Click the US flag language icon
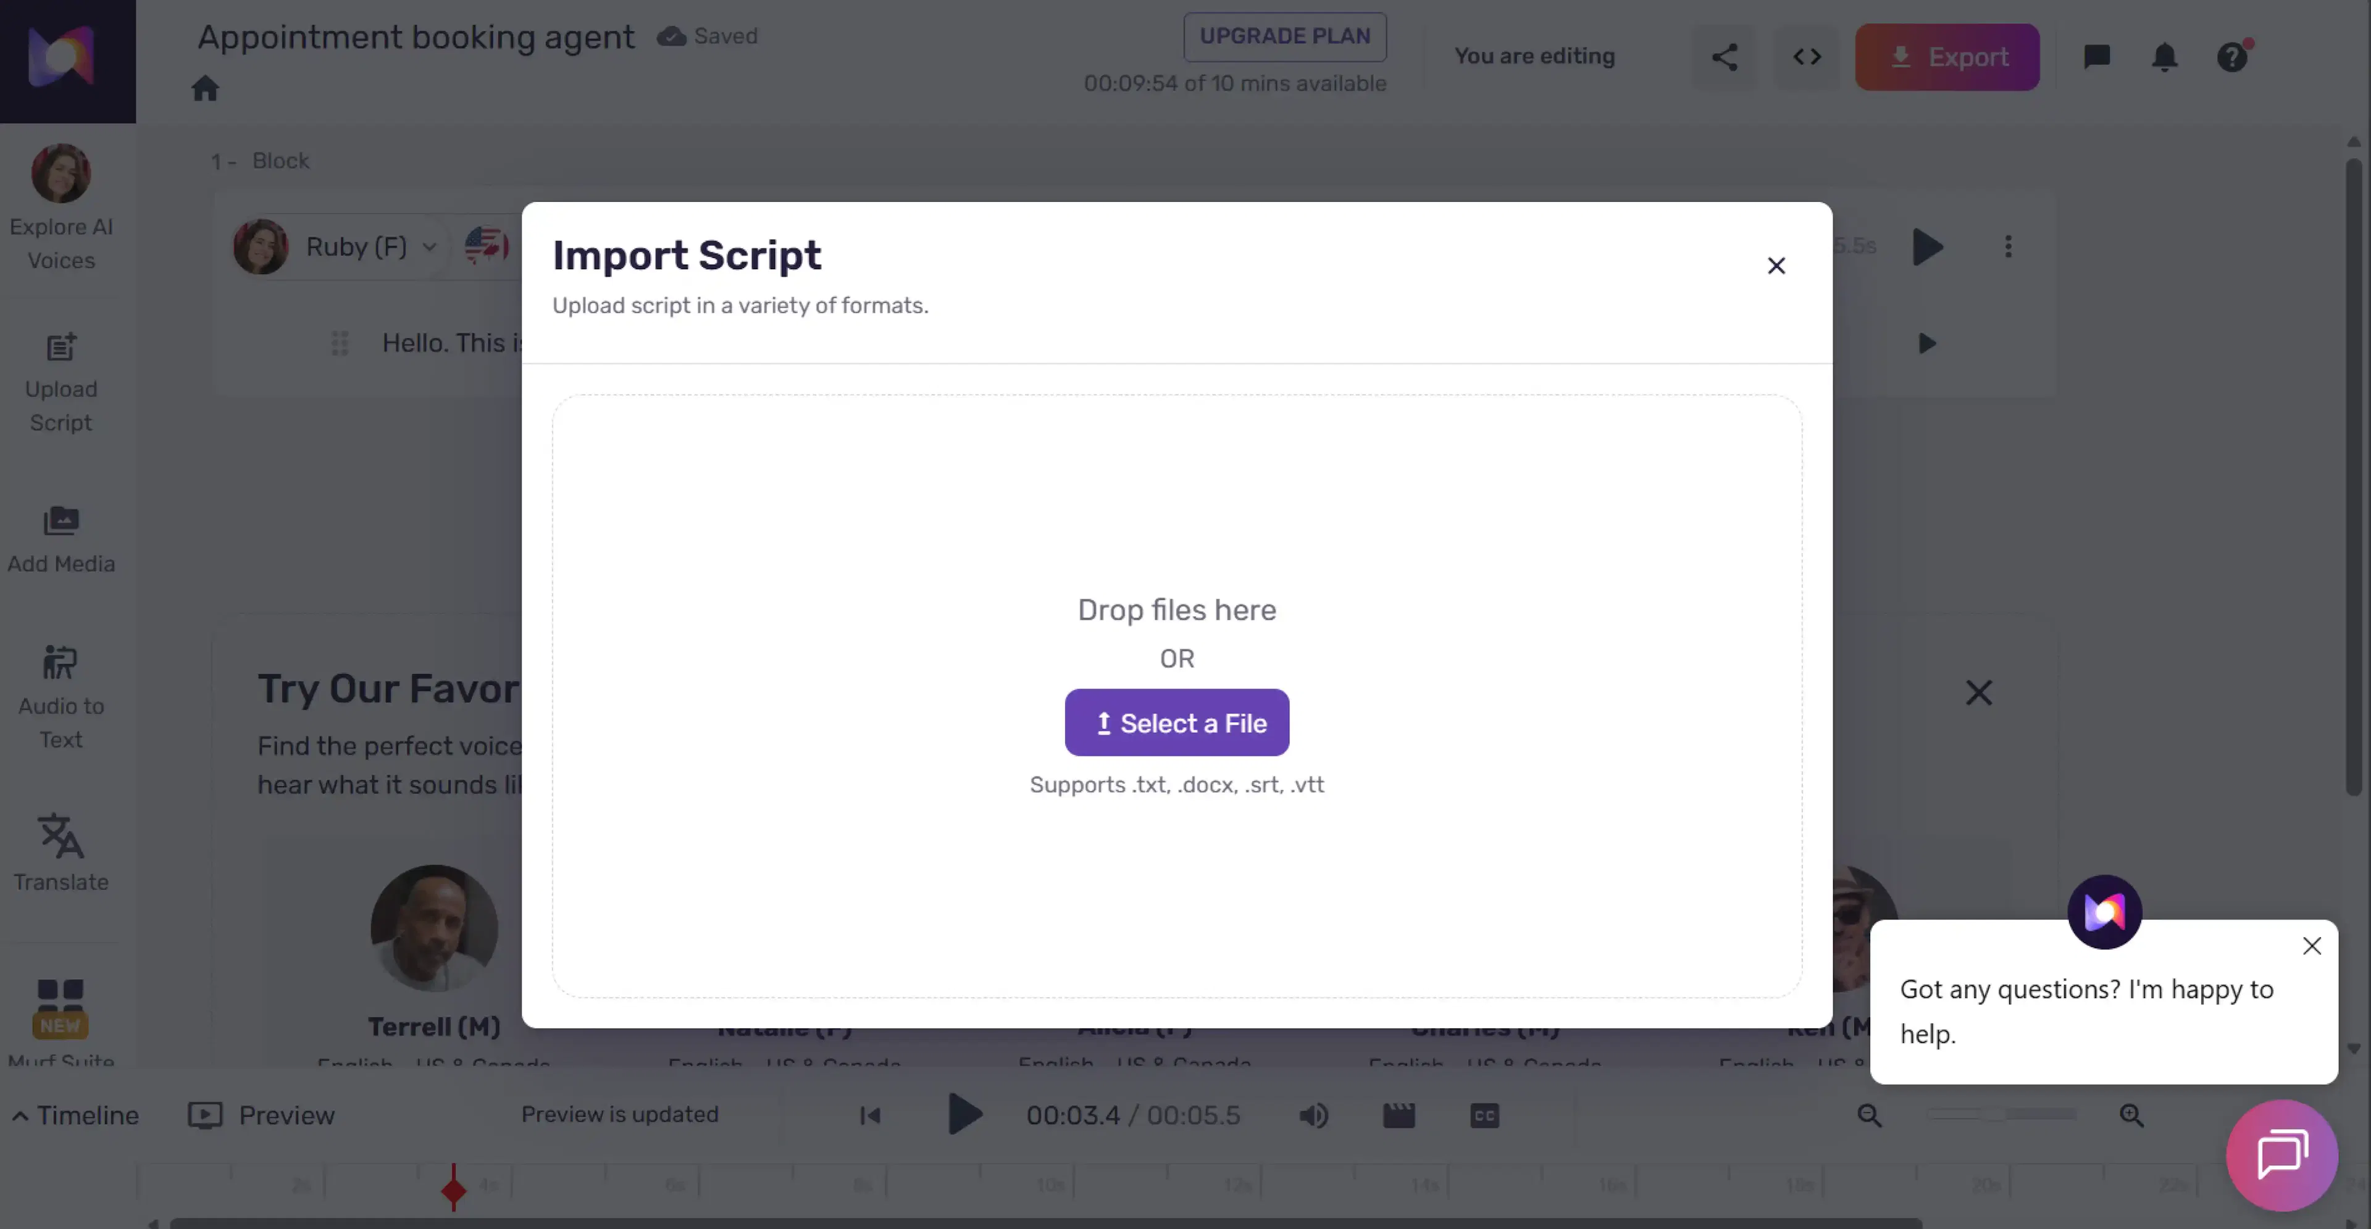The image size is (2371, 1229). point(486,246)
